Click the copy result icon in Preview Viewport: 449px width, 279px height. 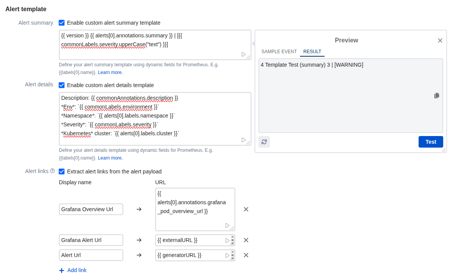[437, 96]
